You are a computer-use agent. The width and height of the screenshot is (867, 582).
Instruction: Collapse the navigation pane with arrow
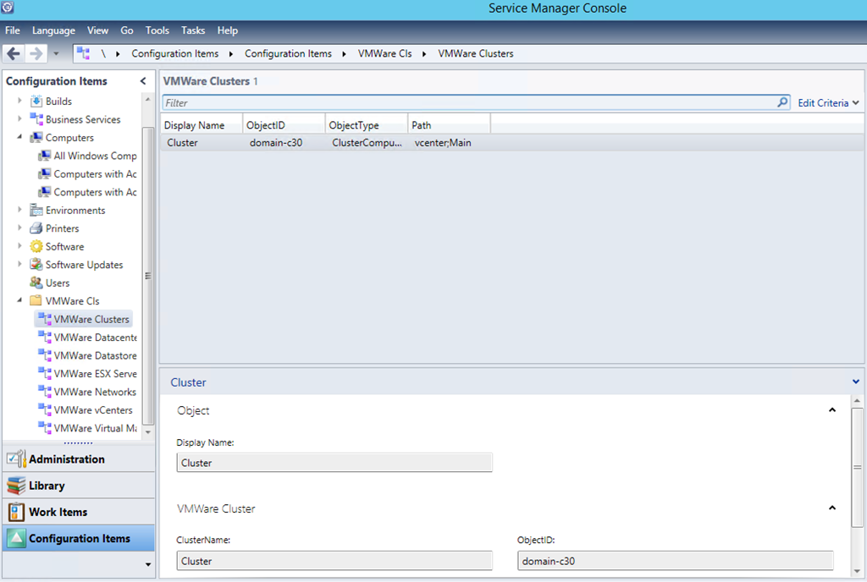coord(143,81)
